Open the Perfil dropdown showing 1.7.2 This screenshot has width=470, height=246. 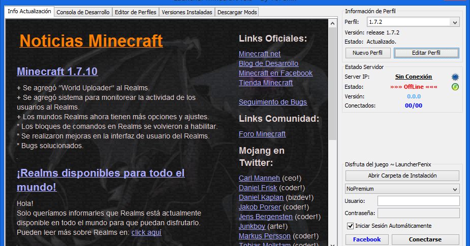click(x=413, y=22)
